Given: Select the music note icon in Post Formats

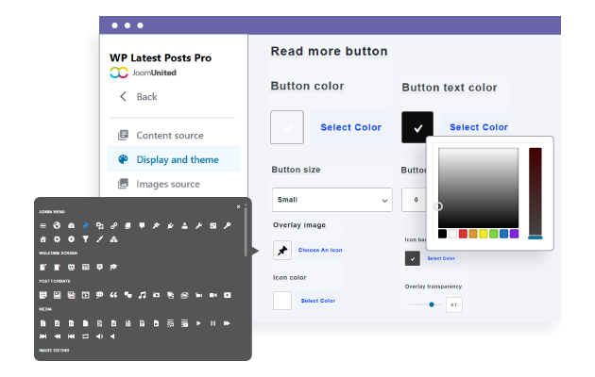Looking at the screenshot, I should point(142,296).
